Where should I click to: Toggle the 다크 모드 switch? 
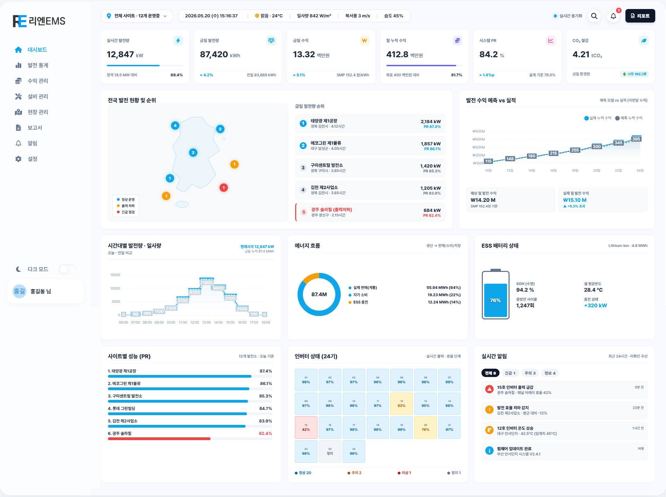(x=68, y=269)
